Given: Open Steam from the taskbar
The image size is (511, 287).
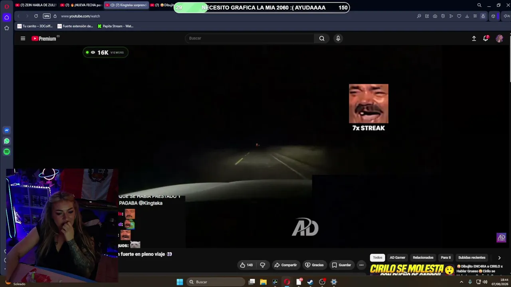Looking at the screenshot, I should (310, 282).
